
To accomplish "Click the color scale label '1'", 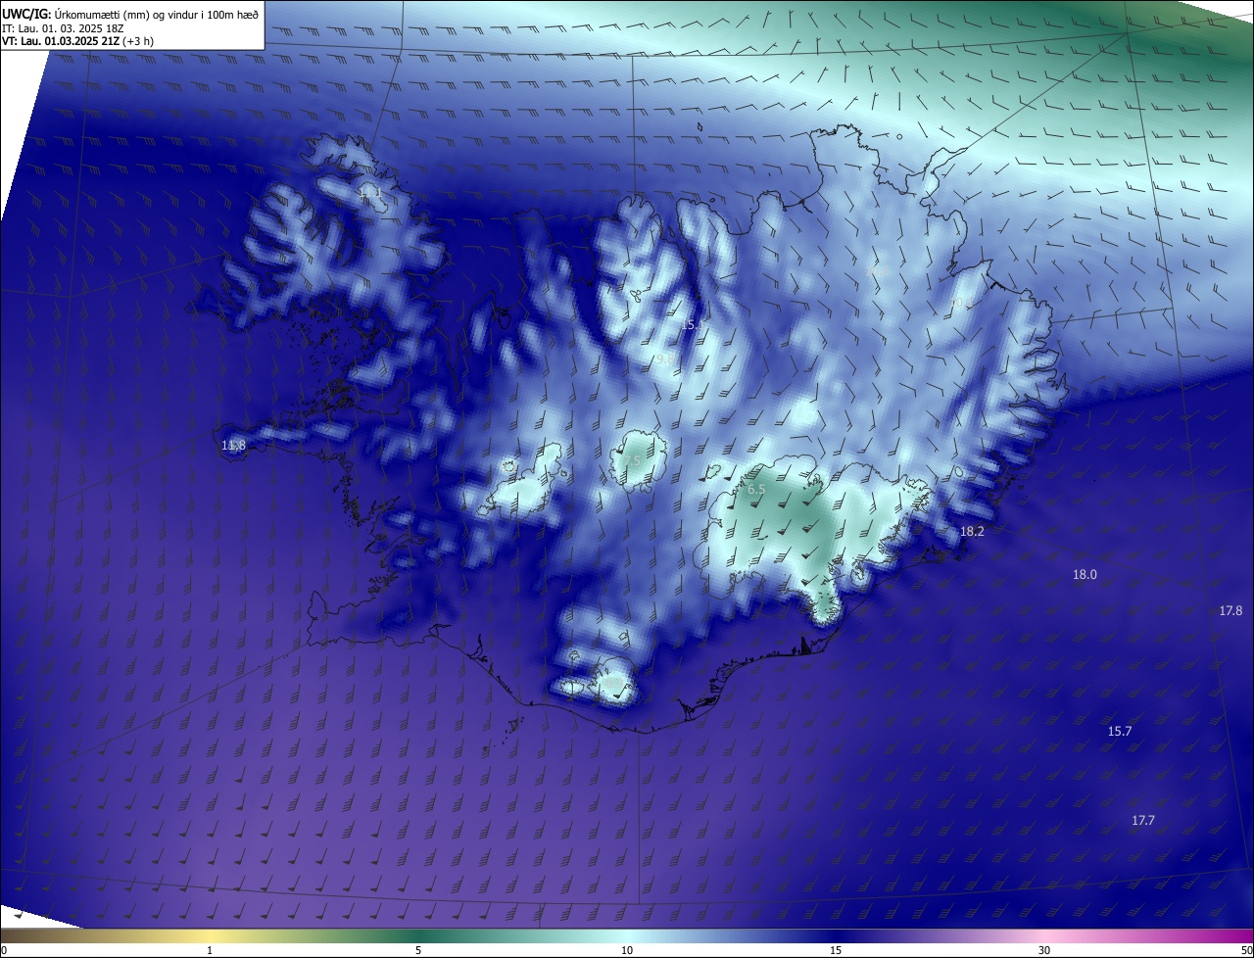I will click(x=210, y=950).
